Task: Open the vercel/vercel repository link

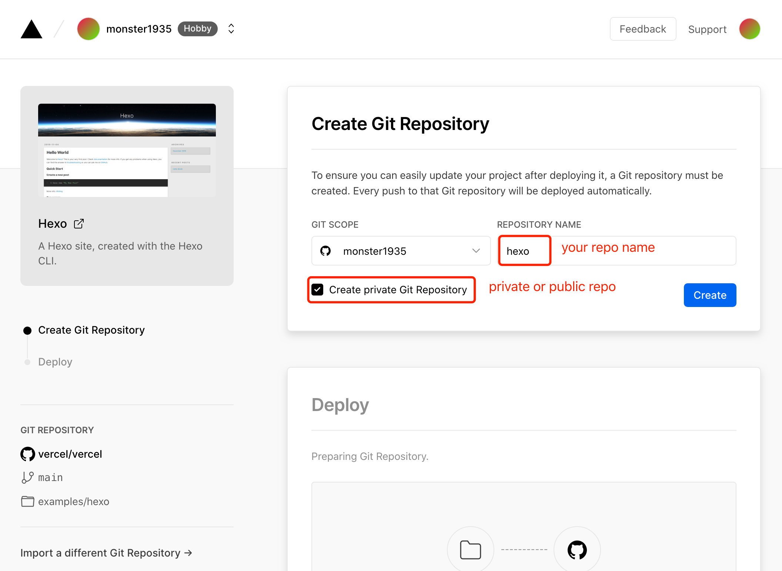Action: pos(70,454)
